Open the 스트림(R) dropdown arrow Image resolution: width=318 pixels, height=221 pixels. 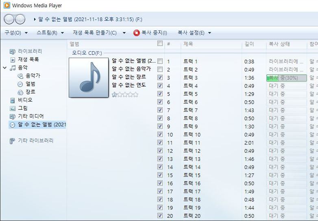[63, 33]
